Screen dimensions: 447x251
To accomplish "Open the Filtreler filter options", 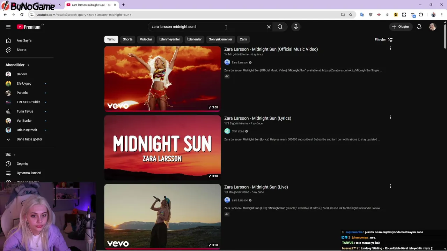I will pos(383,40).
